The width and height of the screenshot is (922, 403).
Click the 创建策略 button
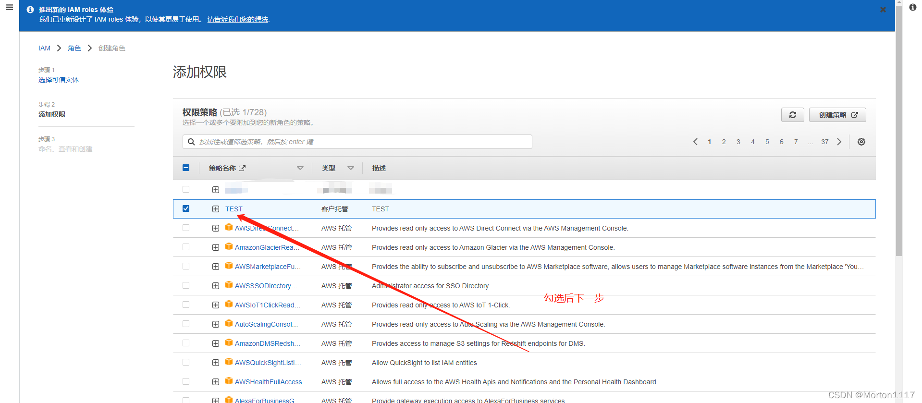(x=837, y=115)
